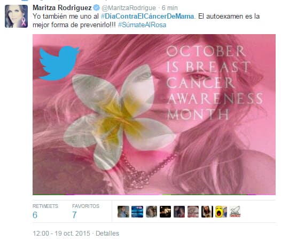This screenshot has height=241, width=281.
Task: View the list of 7 favoritos
Action: (x=85, y=211)
